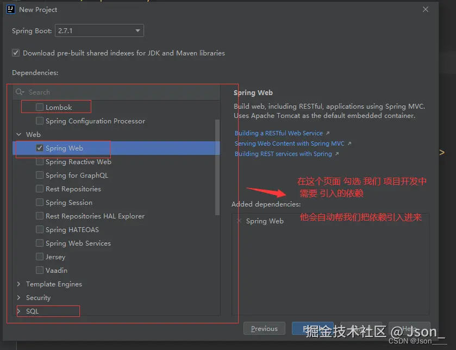Click the Web category label

[33, 135]
